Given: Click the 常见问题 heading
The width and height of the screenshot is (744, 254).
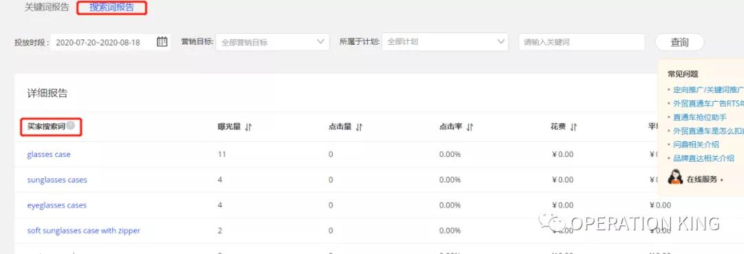Looking at the screenshot, I should 682,74.
